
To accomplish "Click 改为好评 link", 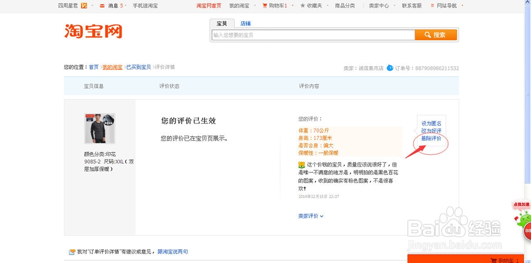I will point(431,131).
